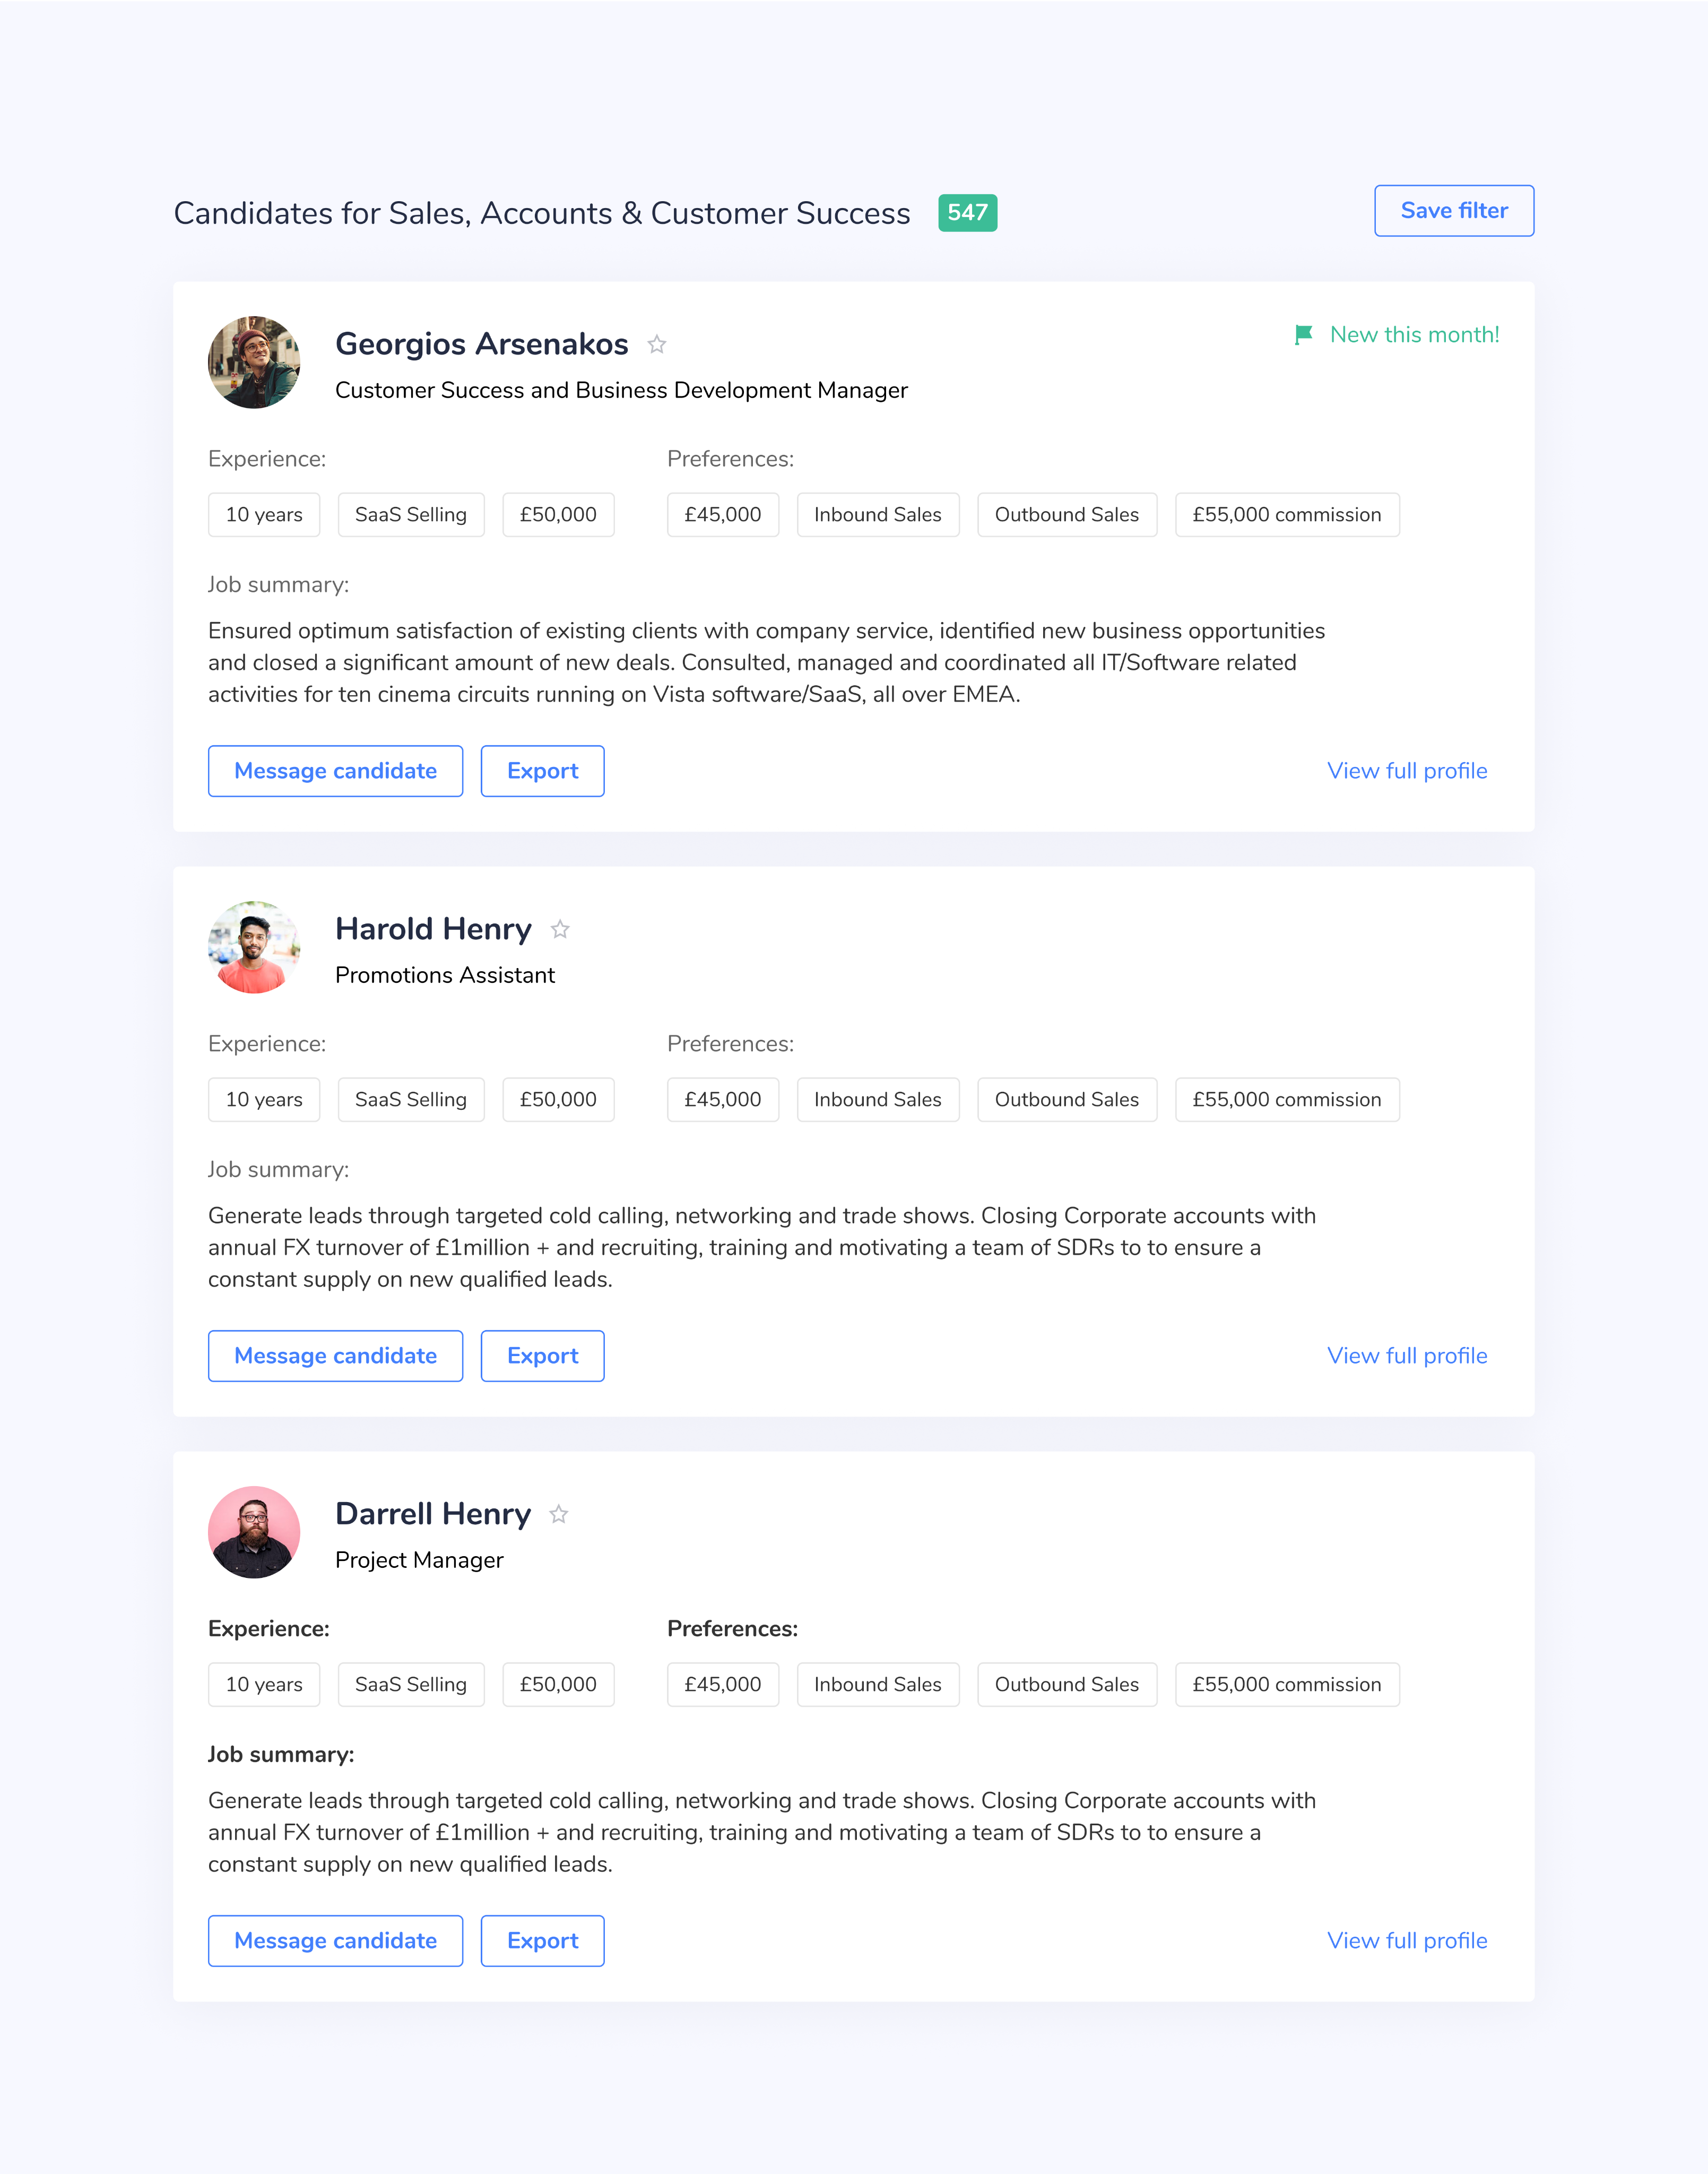
Task: Click the 547 candidates count badge
Action: (x=967, y=213)
